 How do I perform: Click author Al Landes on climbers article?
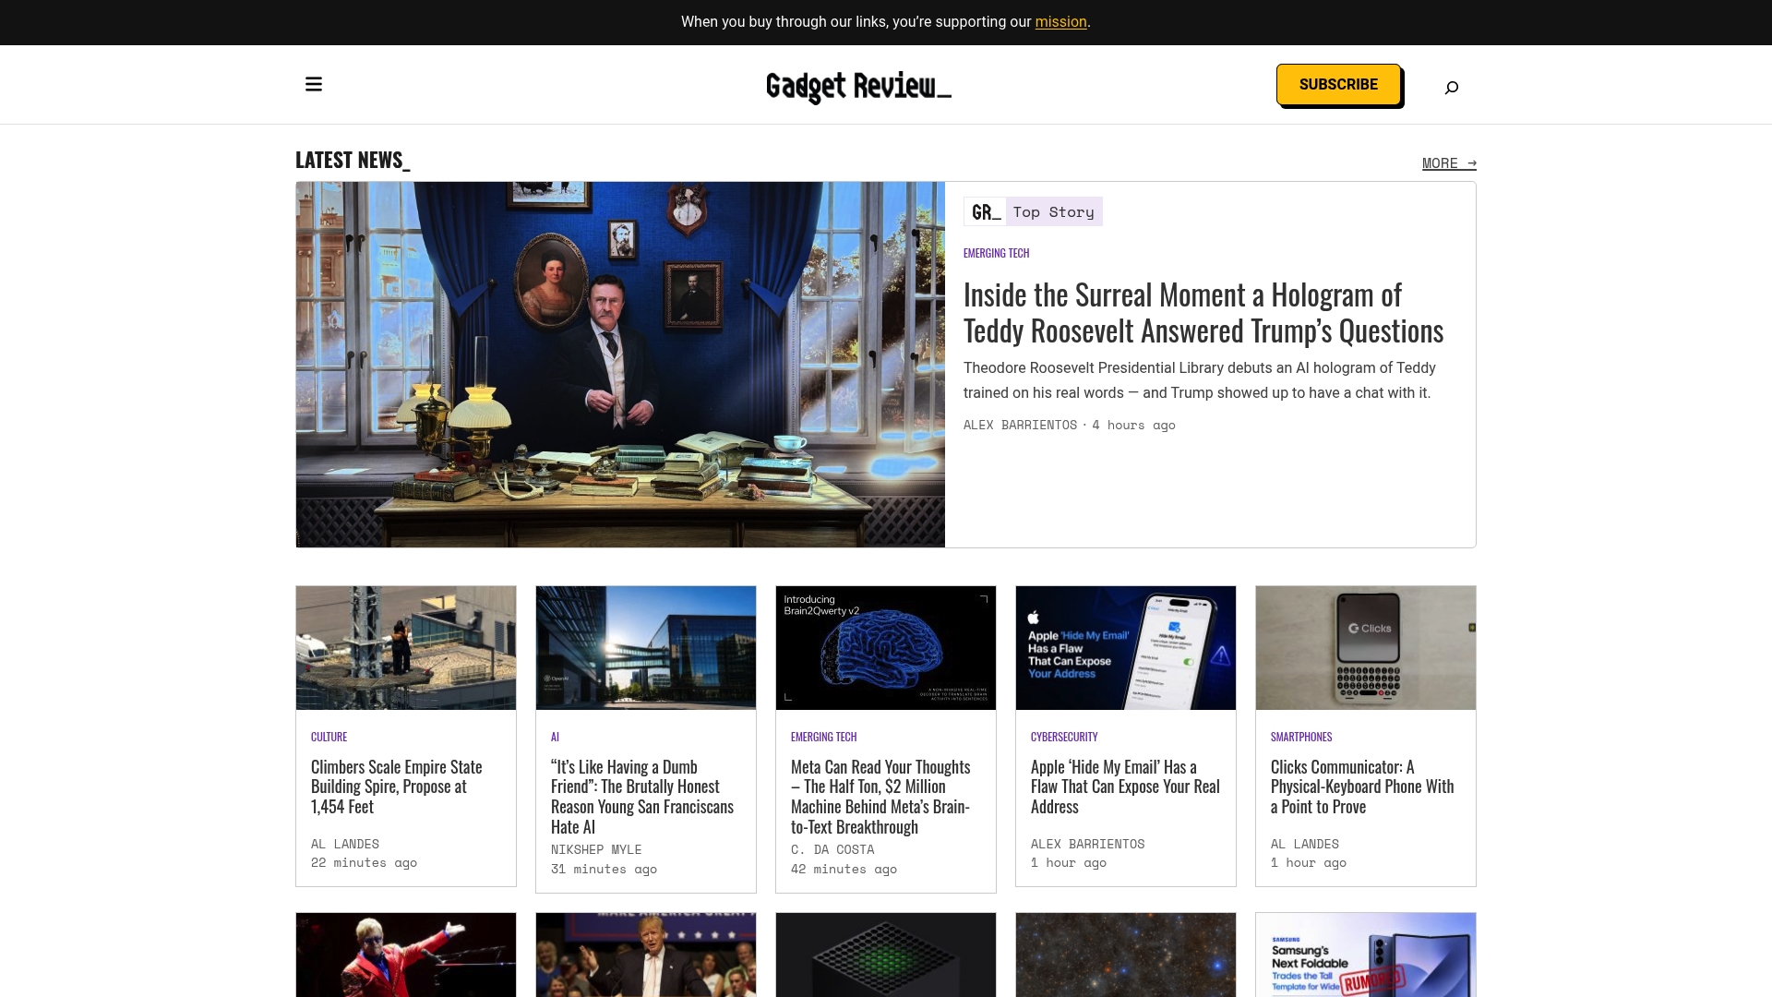tap(345, 844)
